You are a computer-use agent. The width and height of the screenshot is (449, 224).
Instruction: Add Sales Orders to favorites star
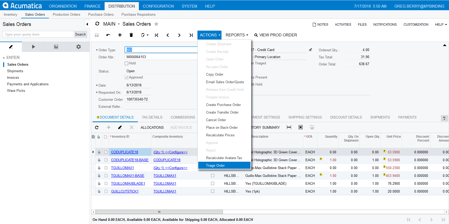pos(156,24)
